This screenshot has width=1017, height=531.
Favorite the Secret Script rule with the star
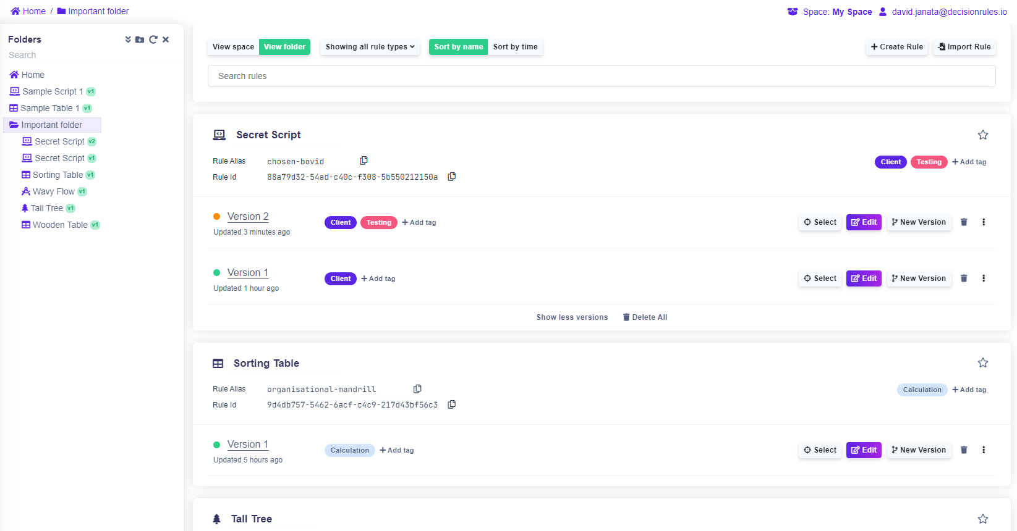[x=983, y=135]
